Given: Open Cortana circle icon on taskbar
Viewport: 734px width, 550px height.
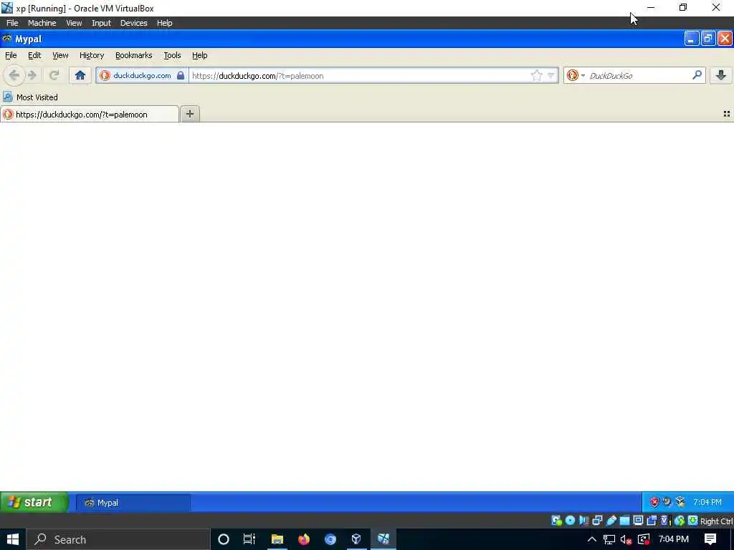Looking at the screenshot, I should pos(224,539).
